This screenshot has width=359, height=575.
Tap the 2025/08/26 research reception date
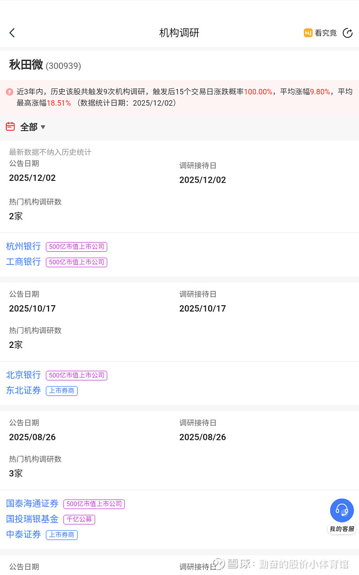202,437
